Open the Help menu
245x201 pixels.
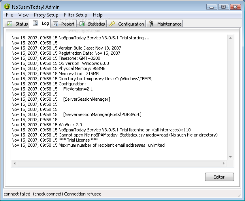[98, 15]
